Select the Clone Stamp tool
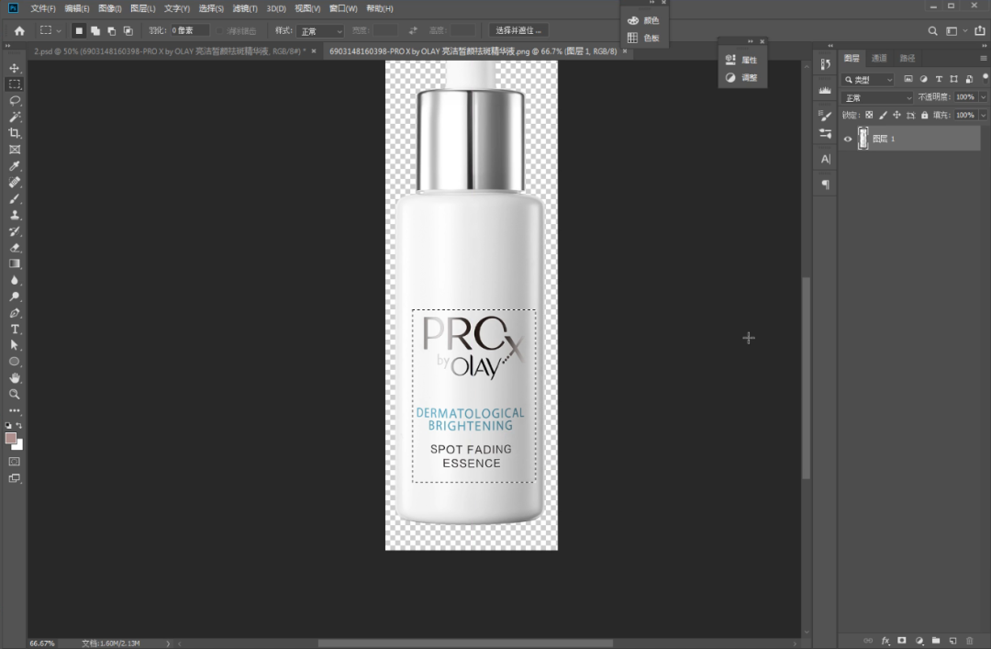 (x=15, y=215)
